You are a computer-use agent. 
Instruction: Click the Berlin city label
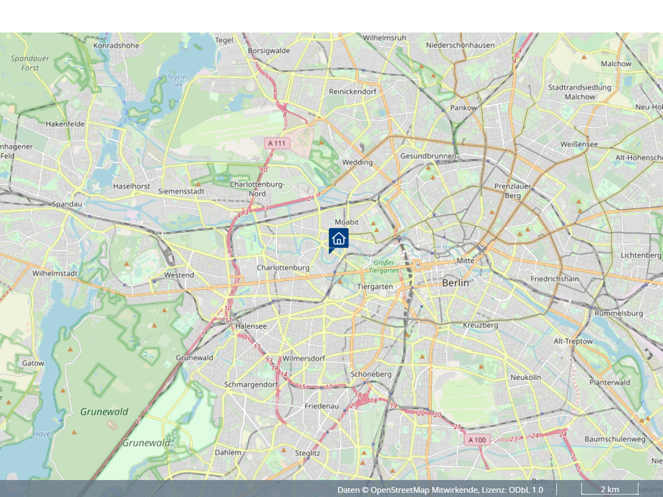pyautogui.click(x=456, y=283)
